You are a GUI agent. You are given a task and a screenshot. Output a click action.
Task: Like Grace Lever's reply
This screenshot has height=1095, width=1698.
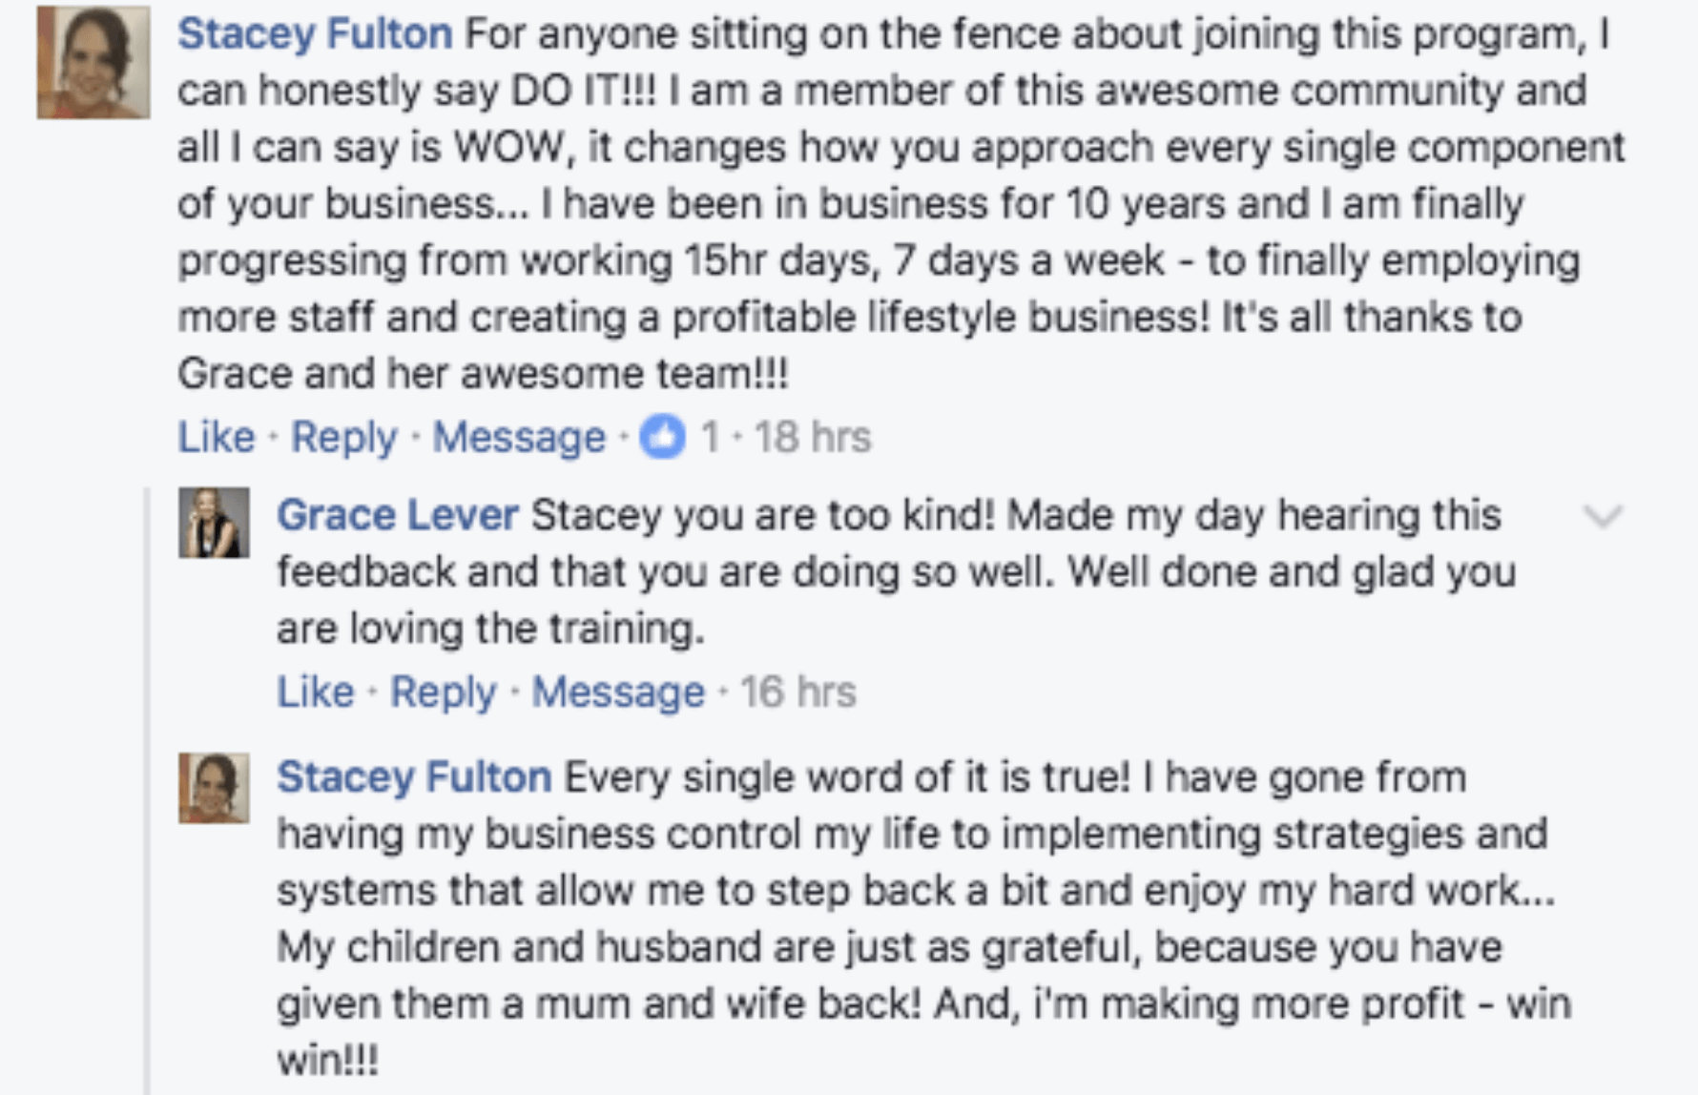tap(316, 692)
